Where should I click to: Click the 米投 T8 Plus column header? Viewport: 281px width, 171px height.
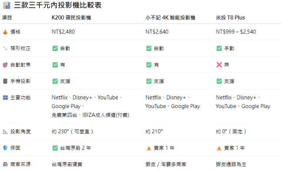[230, 17]
